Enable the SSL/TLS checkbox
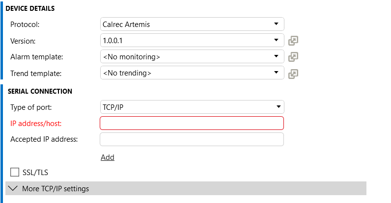 15,172
